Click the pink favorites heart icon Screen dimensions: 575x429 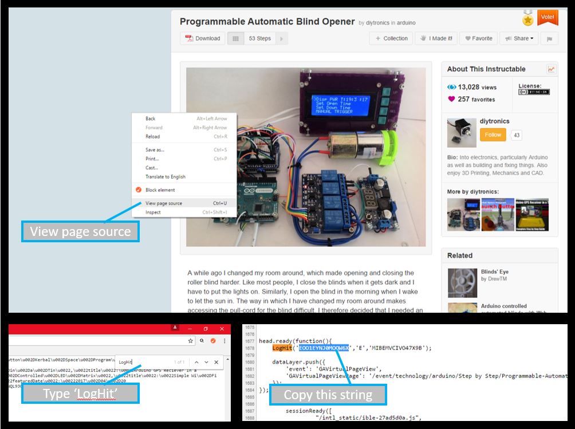[x=451, y=99]
